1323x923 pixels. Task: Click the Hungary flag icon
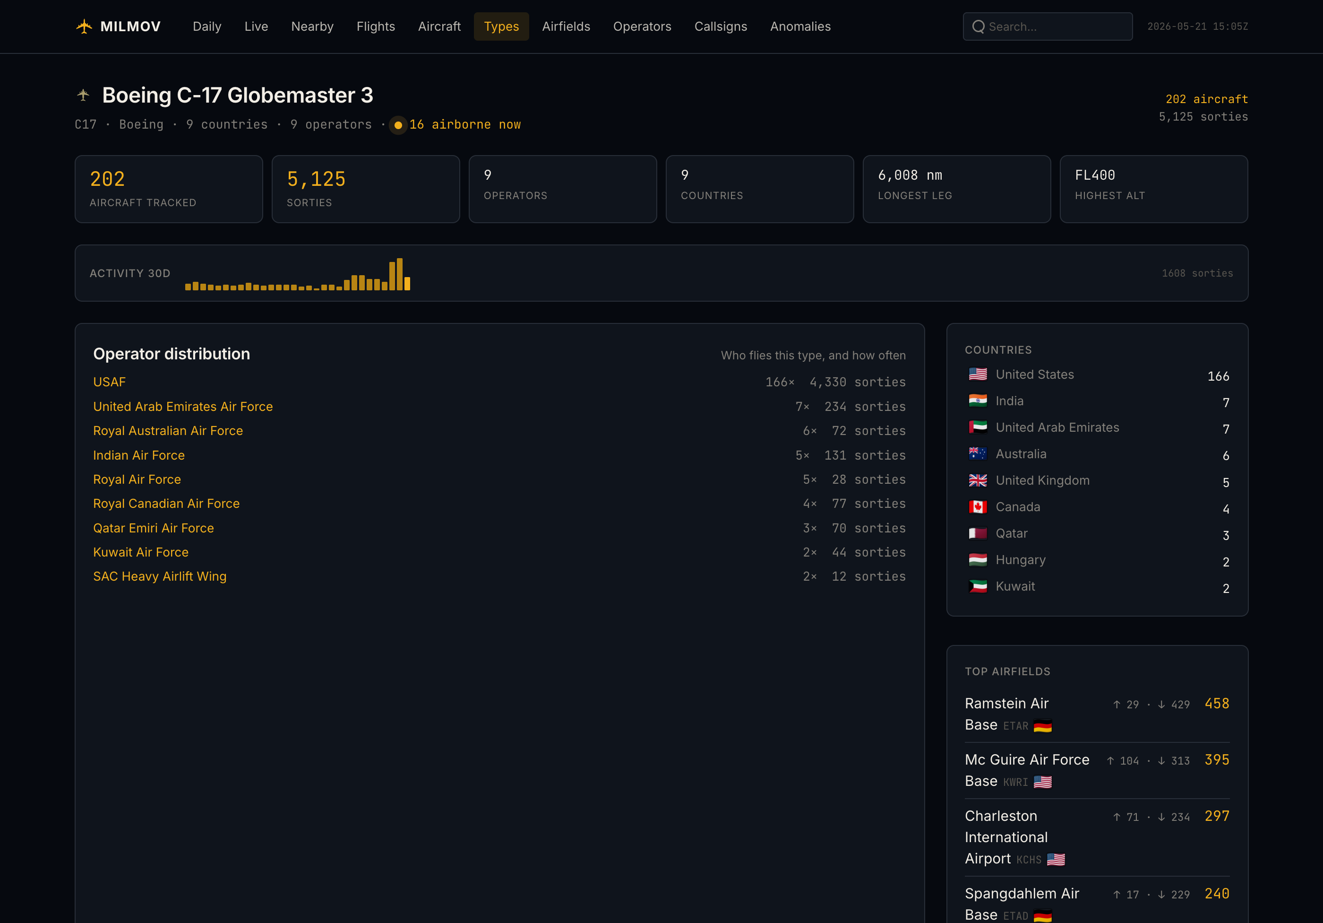(978, 560)
